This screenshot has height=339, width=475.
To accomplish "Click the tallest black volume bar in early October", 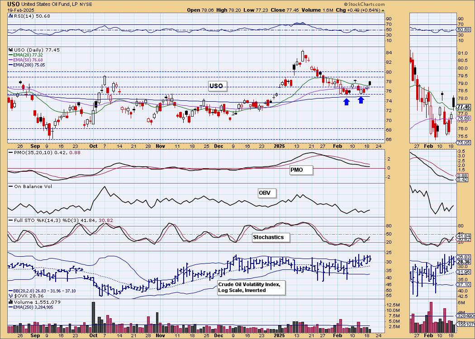I will (x=93, y=317).
